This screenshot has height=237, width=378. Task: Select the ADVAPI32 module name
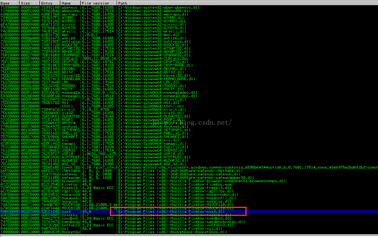(71, 52)
